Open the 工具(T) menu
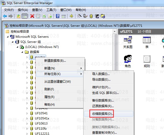Viewport: 164px width, 135px height. [51, 10]
